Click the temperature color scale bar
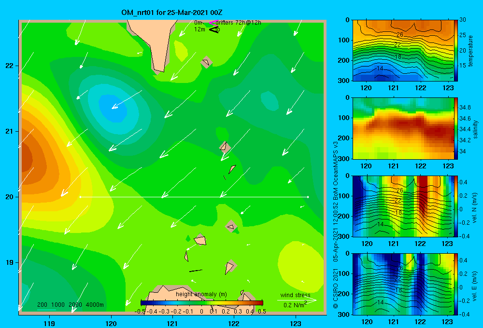The height and width of the screenshot is (328, 483). 456,51
